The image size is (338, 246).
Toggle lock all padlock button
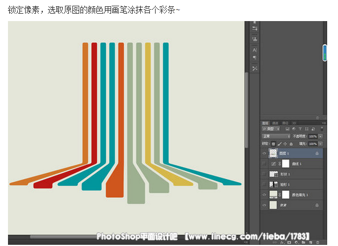click(x=291, y=143)
